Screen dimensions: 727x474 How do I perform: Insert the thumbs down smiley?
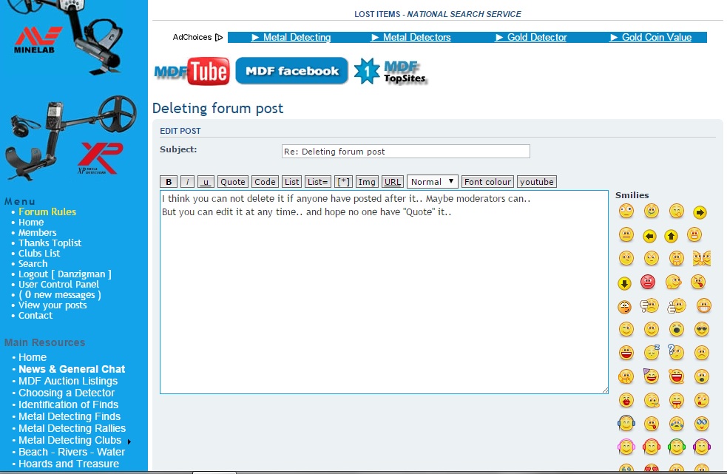pyautogui.click(x=649, y=305)
